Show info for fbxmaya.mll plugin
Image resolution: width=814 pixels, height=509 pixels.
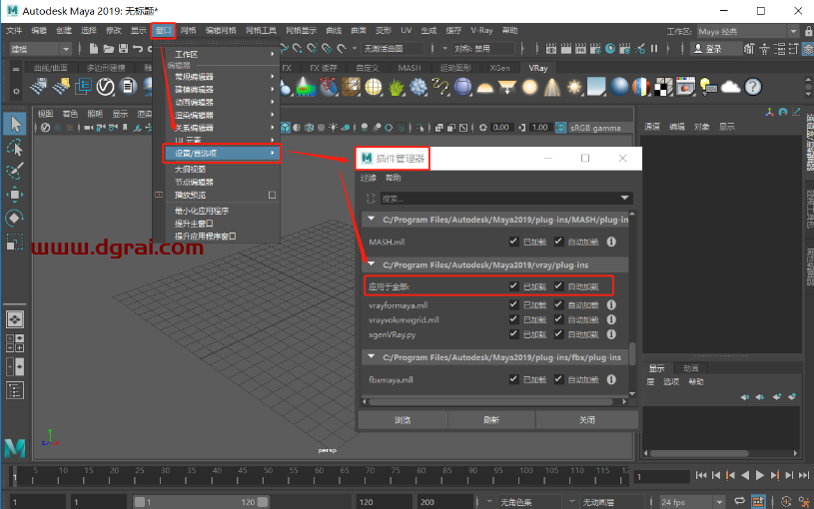[x=611, y=380]
